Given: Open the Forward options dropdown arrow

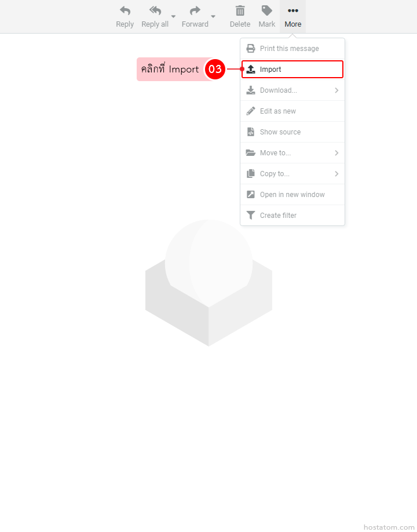Looking at the screenshot, I should pyautogui.click(x=213, y=16).
